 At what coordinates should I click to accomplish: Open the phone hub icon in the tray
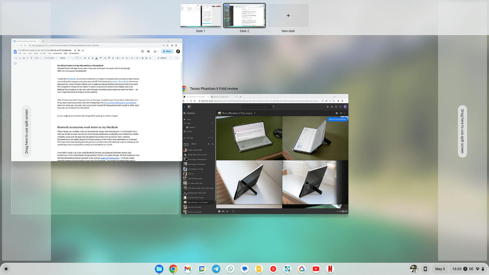tap(425, 269)
